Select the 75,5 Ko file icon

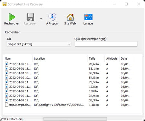(x=7, y=82)
